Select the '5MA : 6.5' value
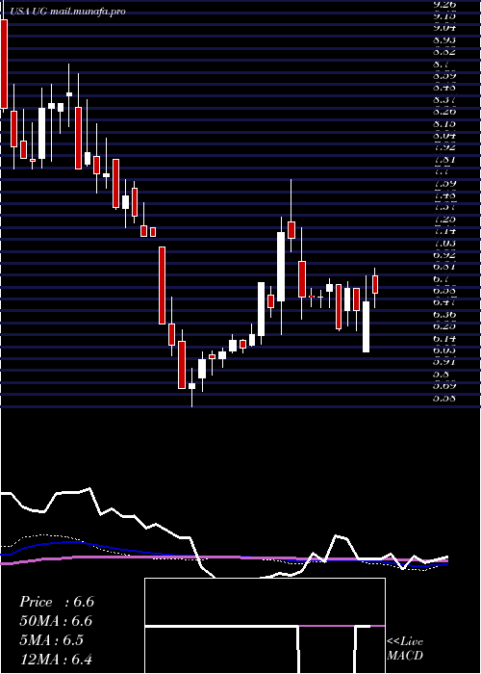This screenshot has width=481, height=674. [x=53, y=640]
